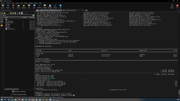Switch to the first SSH session tab
The height and width of the screenshot is (101, 180).
[51, 10]
